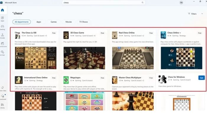Click Chess for Windows screenshot thumbnail
The height and width of the screenshot is (116, 207).
pos(182,102)
